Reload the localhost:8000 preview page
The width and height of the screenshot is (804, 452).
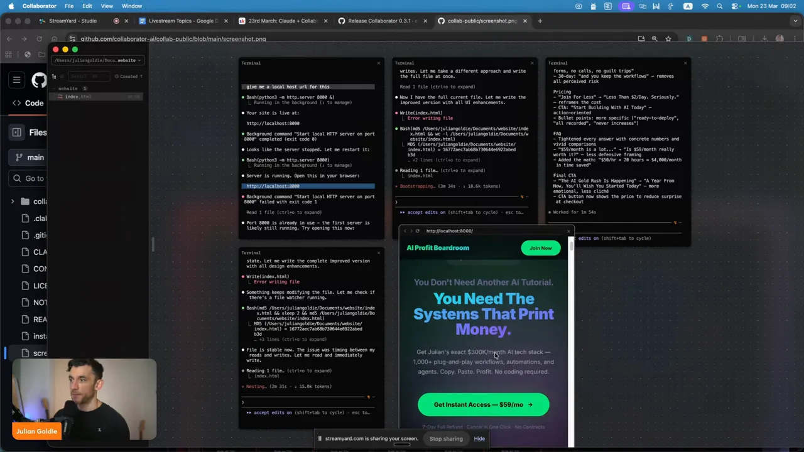417,231
